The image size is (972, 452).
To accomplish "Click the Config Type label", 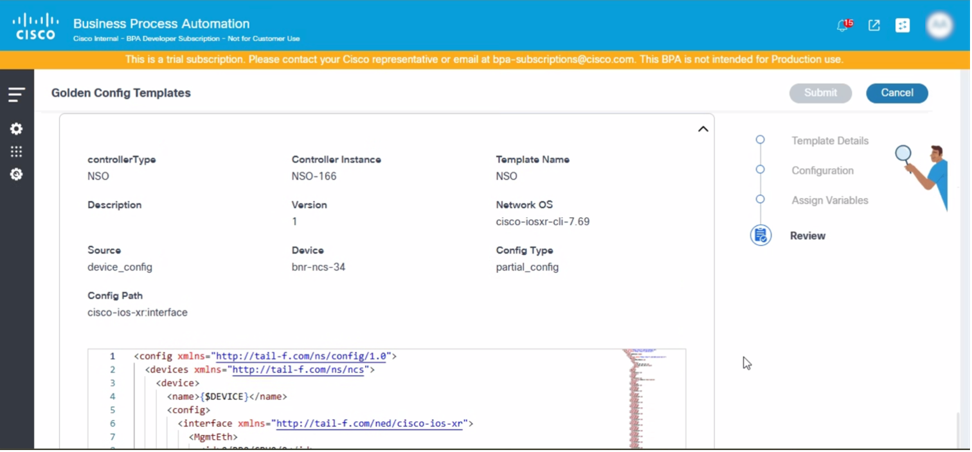I will [x=524, y=251].
